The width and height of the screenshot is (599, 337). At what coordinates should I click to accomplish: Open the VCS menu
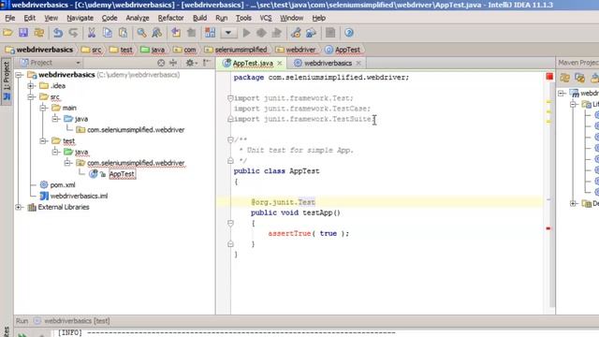[x=266, y=18]
